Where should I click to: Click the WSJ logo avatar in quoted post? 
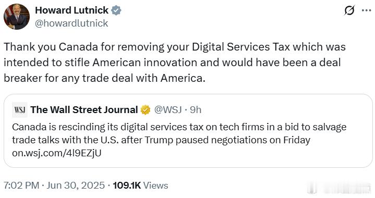tap(20, 110)
